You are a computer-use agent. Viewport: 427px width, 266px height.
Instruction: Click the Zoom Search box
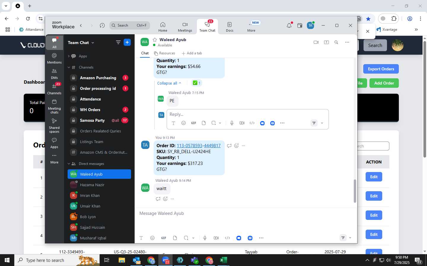tap(130, 25)
